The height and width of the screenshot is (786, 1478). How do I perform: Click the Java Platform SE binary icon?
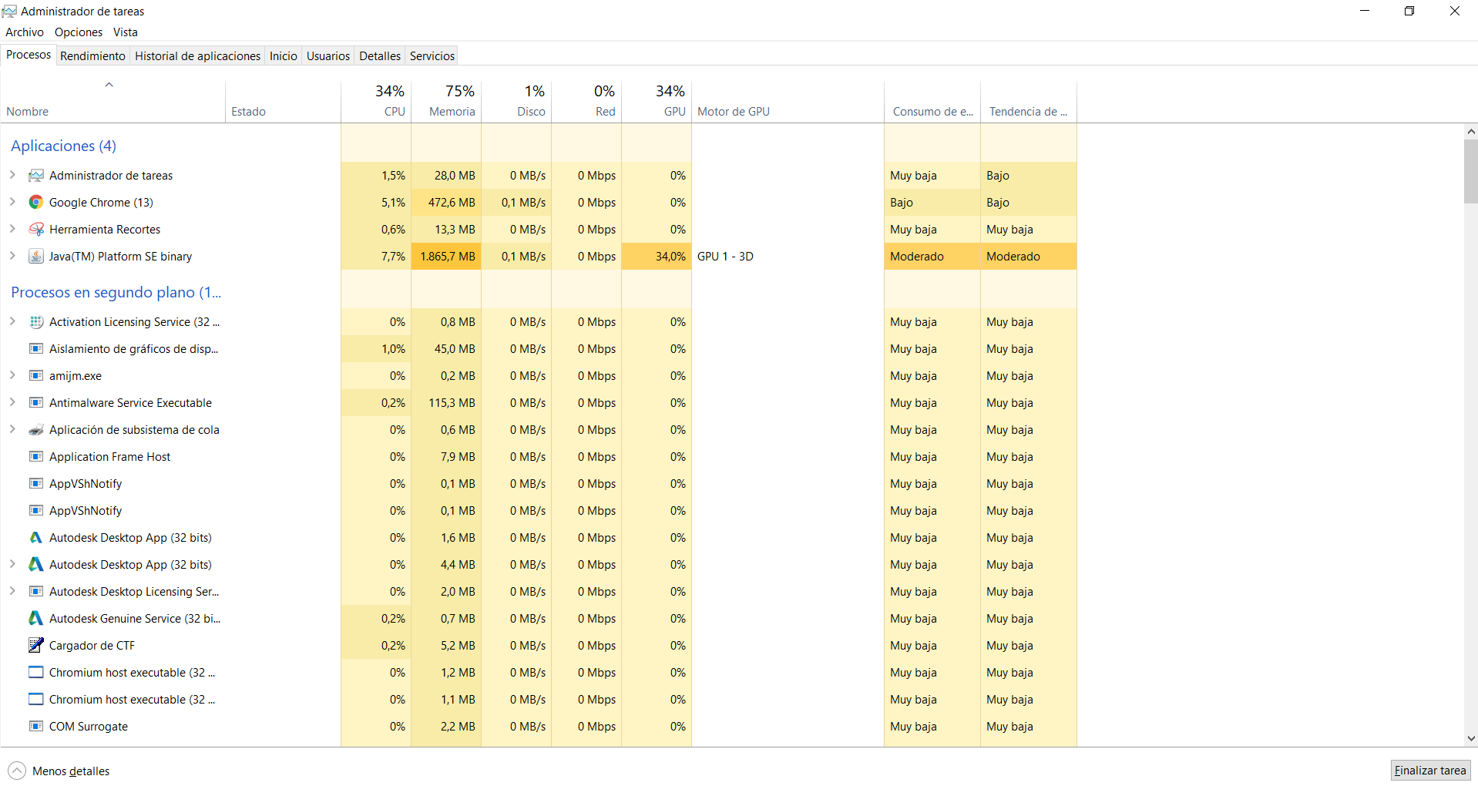35,257
